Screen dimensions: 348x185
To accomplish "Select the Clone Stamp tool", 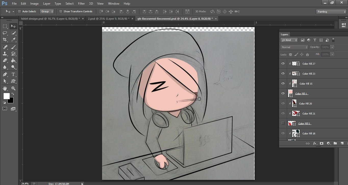I will pyautogui.click(x=5, y=54).
